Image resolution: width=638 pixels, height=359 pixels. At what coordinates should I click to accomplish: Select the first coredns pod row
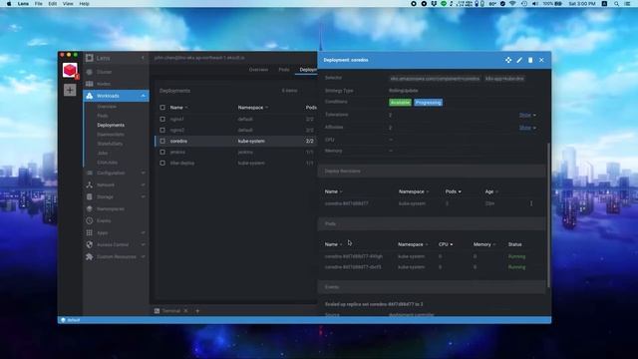[x=431, y=257]
